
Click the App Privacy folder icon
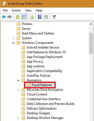pyautogui.click(x=23, y=62)
